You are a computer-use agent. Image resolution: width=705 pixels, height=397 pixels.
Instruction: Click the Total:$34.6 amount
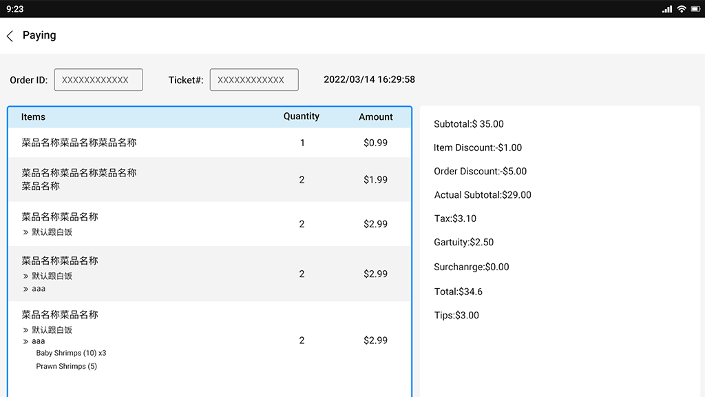[x=458, y=292]
